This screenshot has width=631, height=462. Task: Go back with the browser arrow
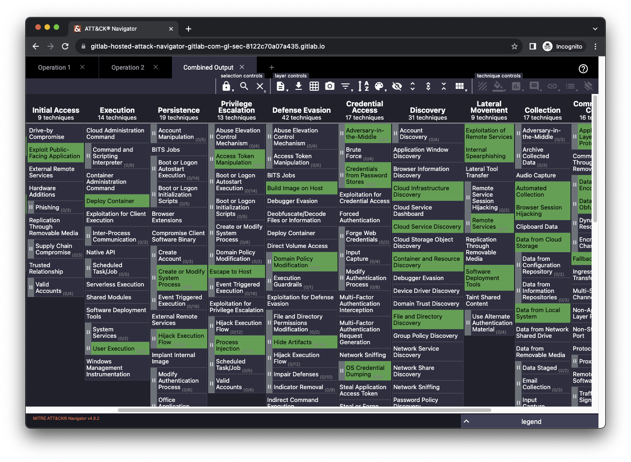36,46
